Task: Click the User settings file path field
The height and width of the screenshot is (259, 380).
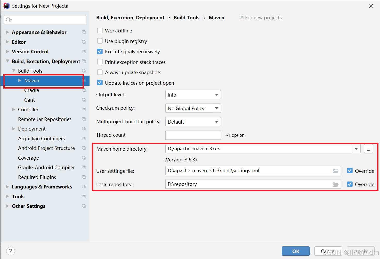Action: coord(253,171)
